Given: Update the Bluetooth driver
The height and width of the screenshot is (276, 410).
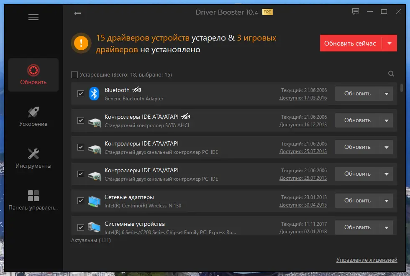Looking at the screenshot, I should point(357,94).
